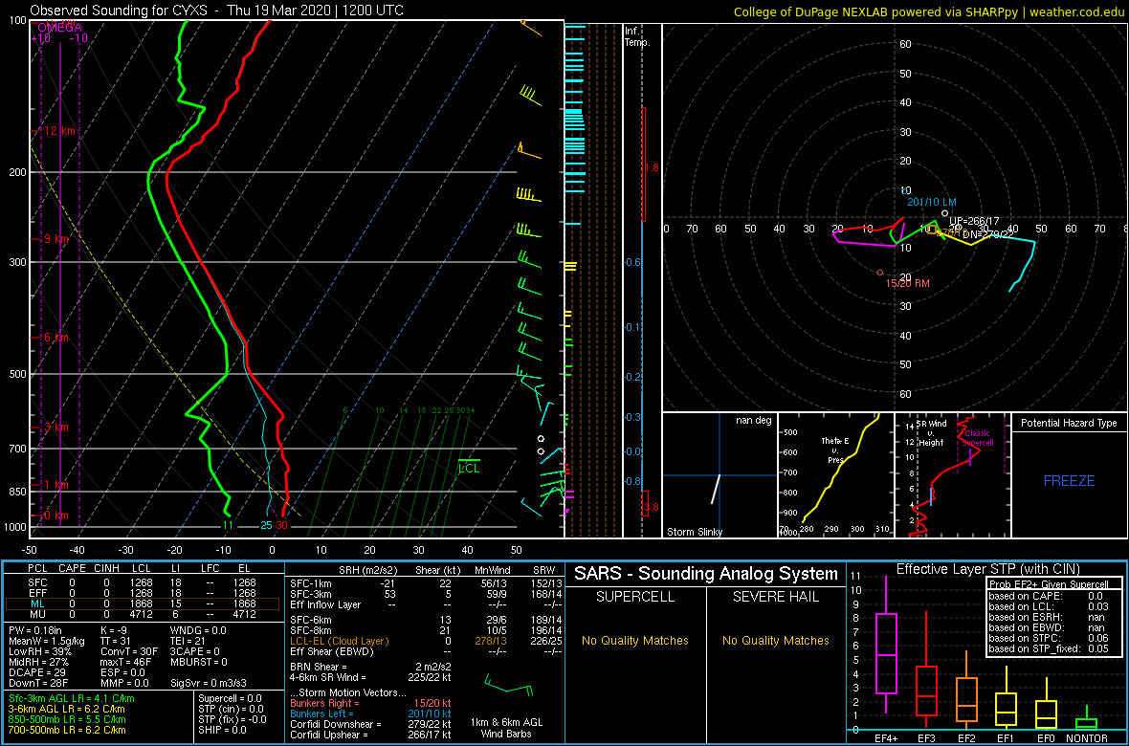The width and height of the screenshot is (1129, 746).
Task: Click the 'DCAPE = 29' value
Action: (x=38, y=672)
